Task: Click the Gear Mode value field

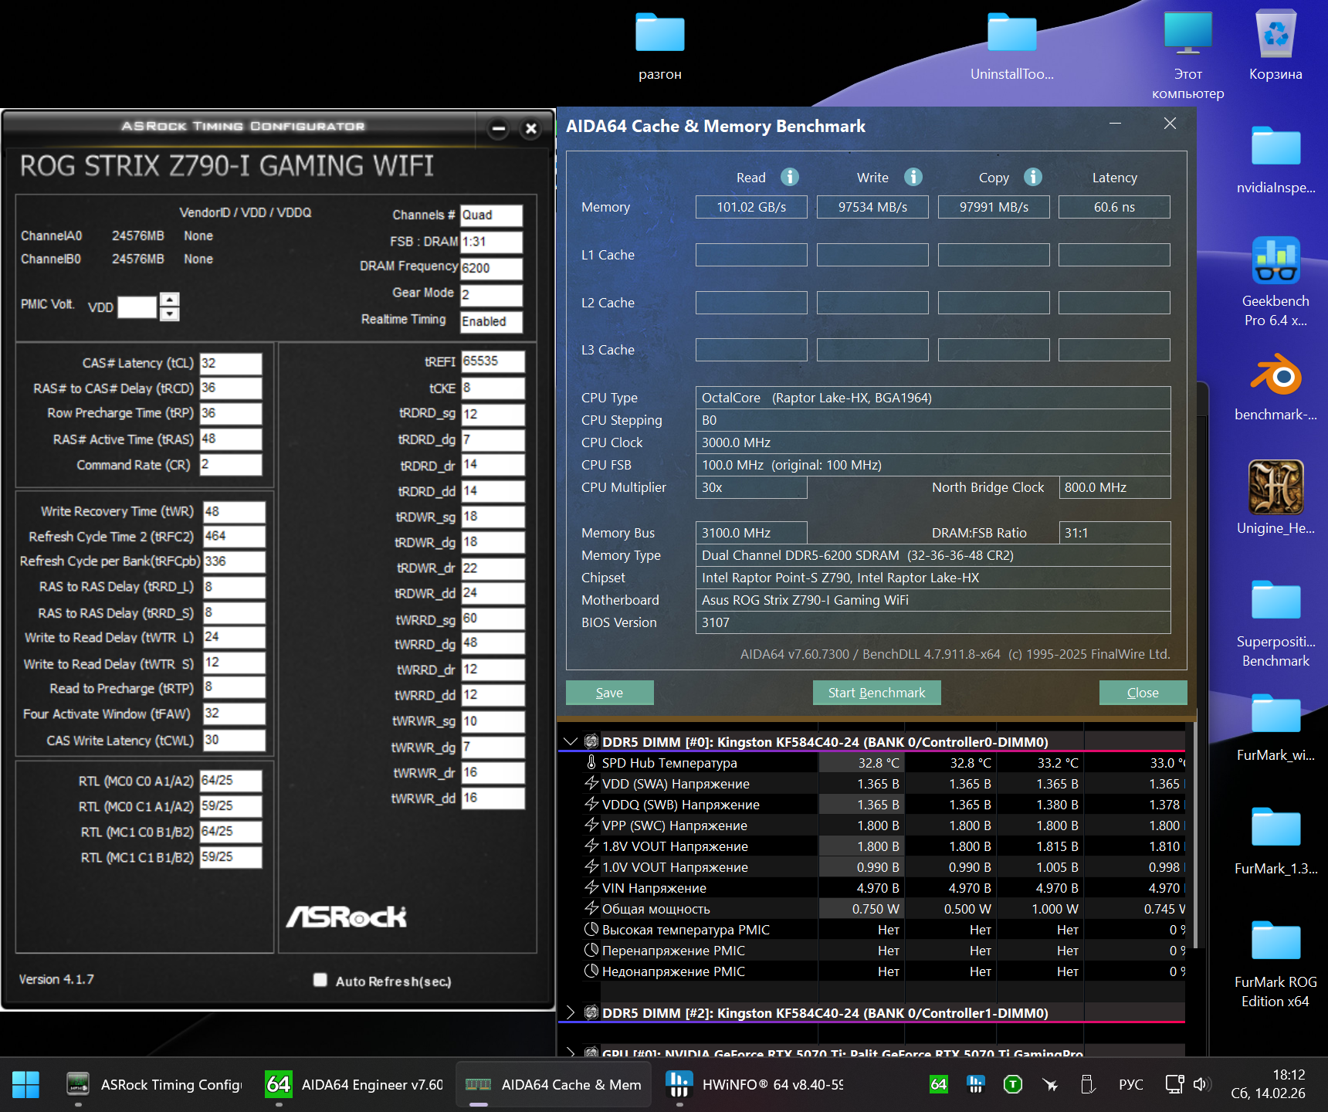Action: pos(491,295)
